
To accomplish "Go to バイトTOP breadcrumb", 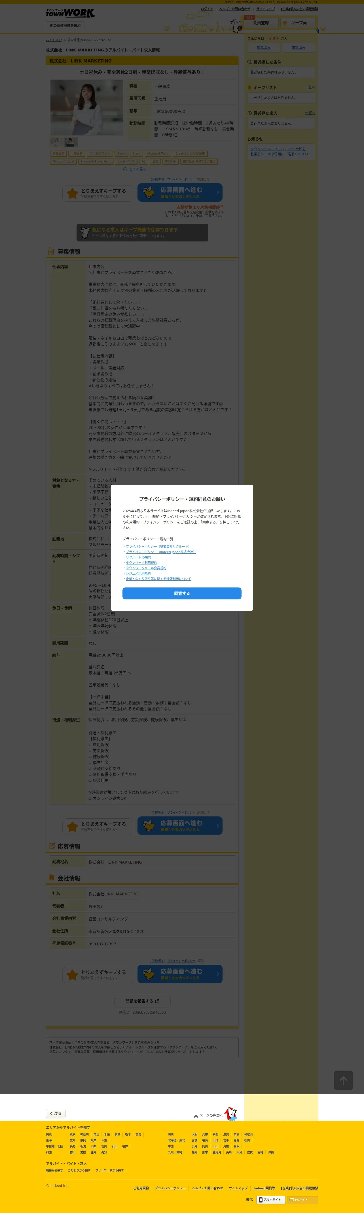I will pyautogui.click(x=54, y=40).
